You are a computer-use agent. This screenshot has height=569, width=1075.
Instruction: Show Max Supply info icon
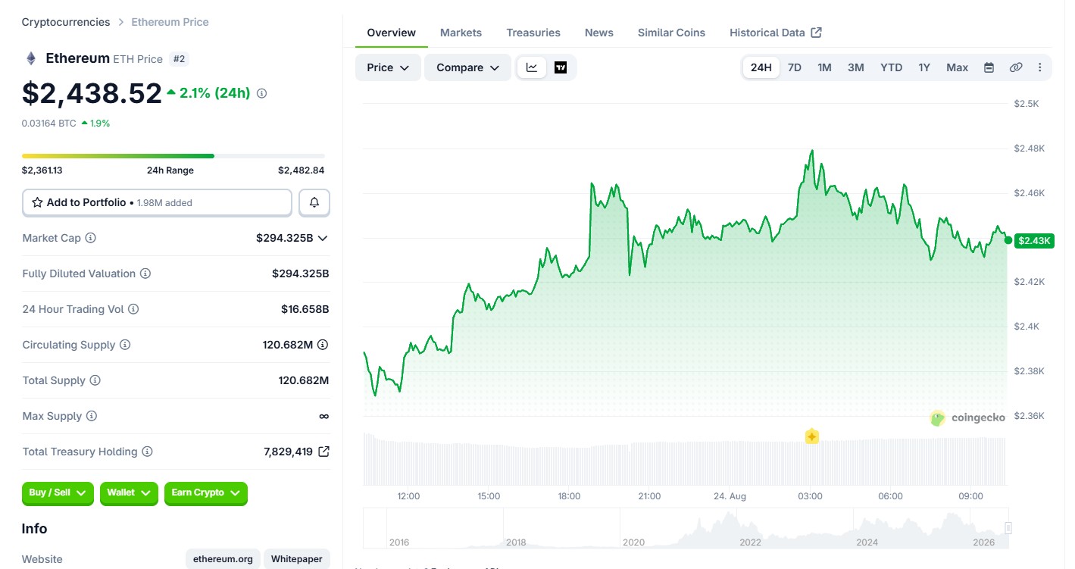[92, 416]
